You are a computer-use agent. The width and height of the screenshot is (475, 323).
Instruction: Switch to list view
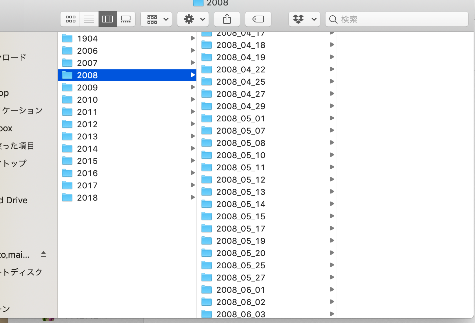coord(89,19)
